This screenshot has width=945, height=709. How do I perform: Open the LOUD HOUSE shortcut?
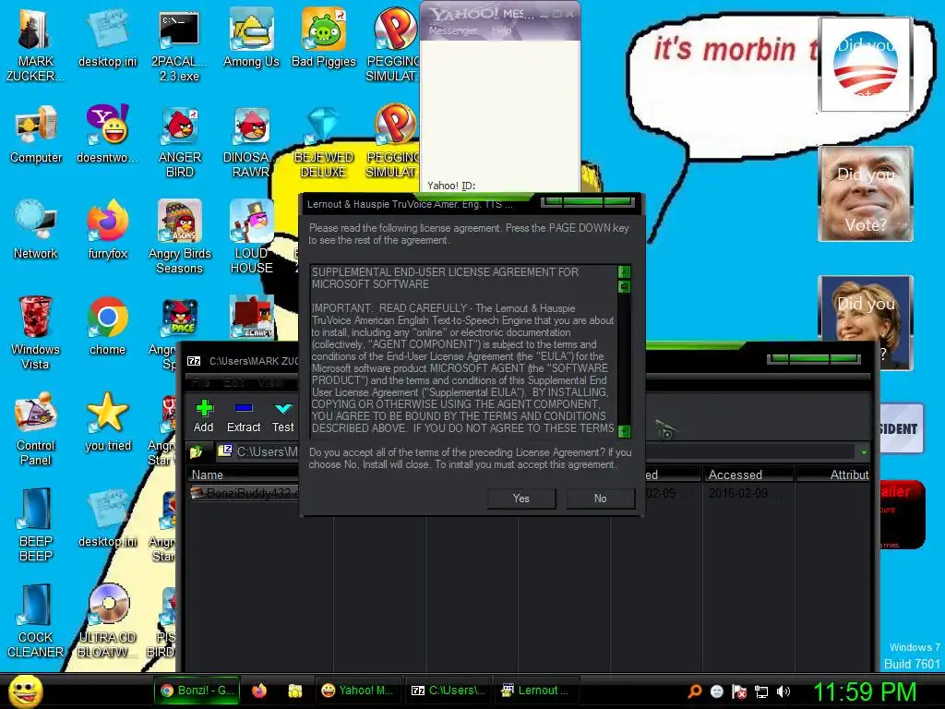[251, 237]
